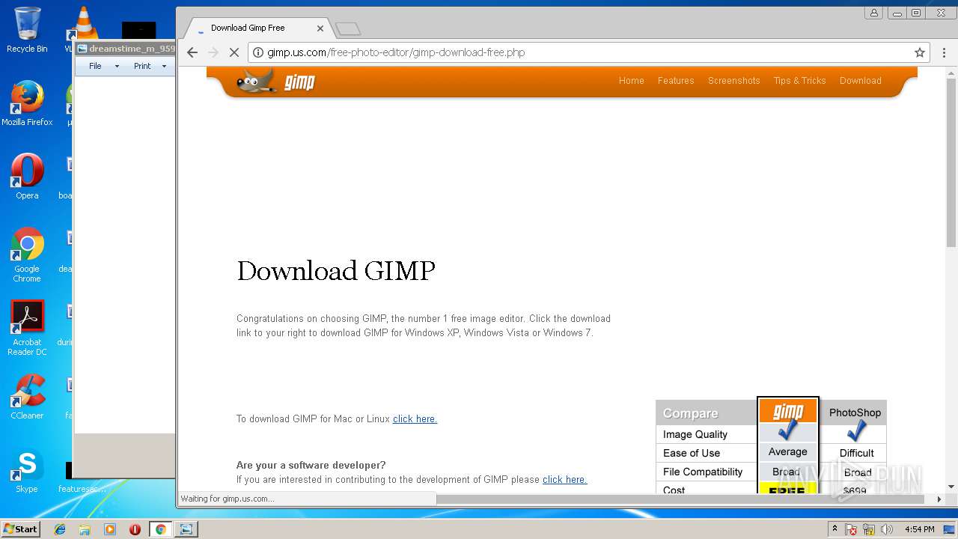This screenshot has width=958, height=539.
Task: Click the Opera icon in taskbar
Action: click(x=135, y=529)
